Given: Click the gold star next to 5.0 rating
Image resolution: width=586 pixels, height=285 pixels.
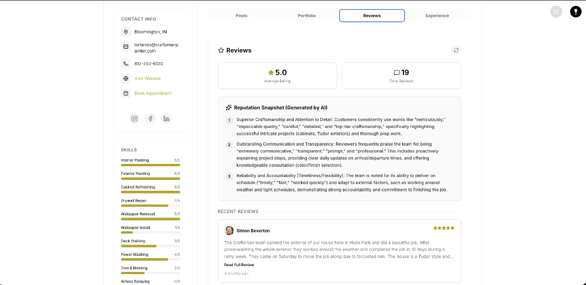Looking at the screenshot, I should [x=271, y=73].
